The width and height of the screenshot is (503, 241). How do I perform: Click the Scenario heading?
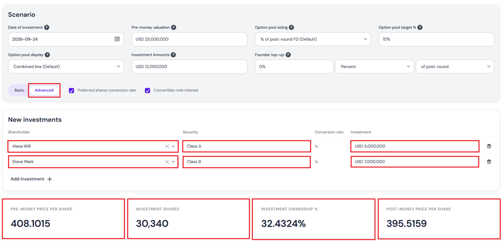[21, 14]
